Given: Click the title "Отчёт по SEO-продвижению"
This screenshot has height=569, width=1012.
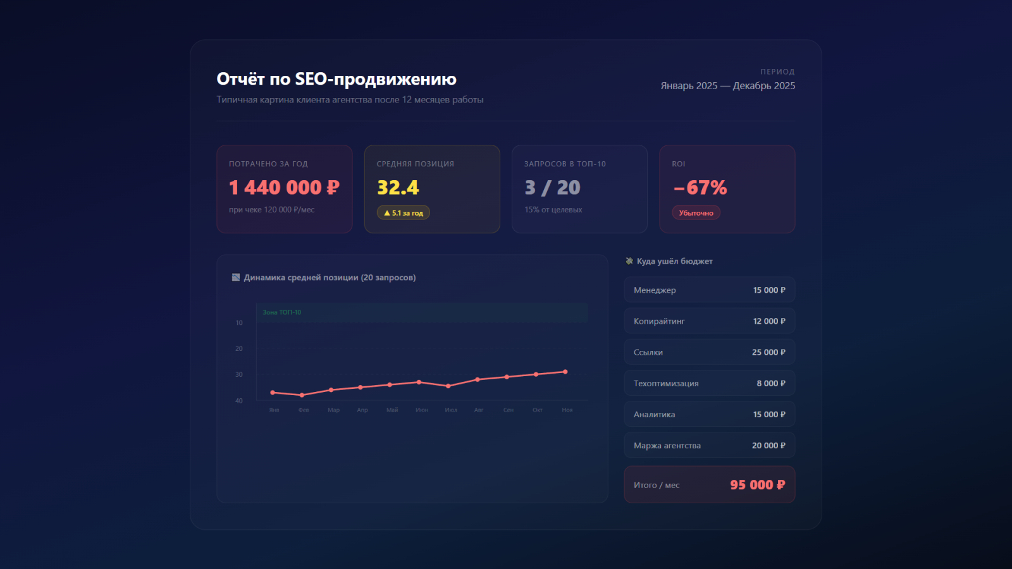Looking at the screenshot, I should point(336,79).
